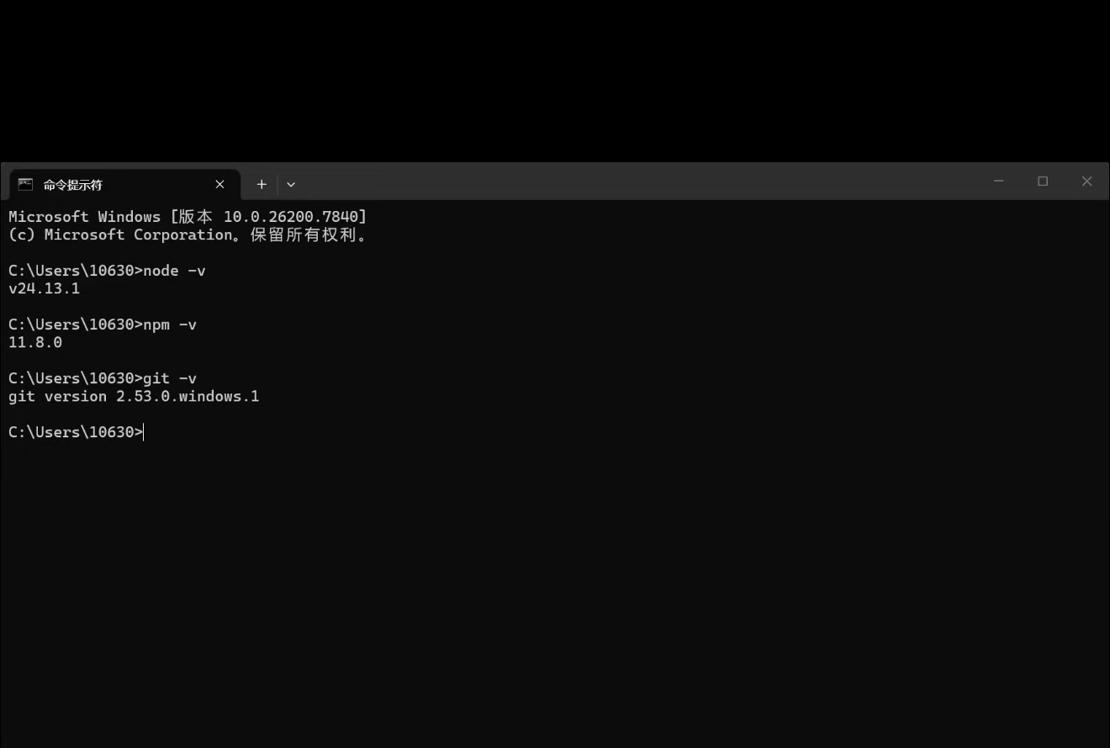The width and height of the screenshot is (1110, 748).
Task: Click the 11.8.0 output text
Action: point(35,343)
